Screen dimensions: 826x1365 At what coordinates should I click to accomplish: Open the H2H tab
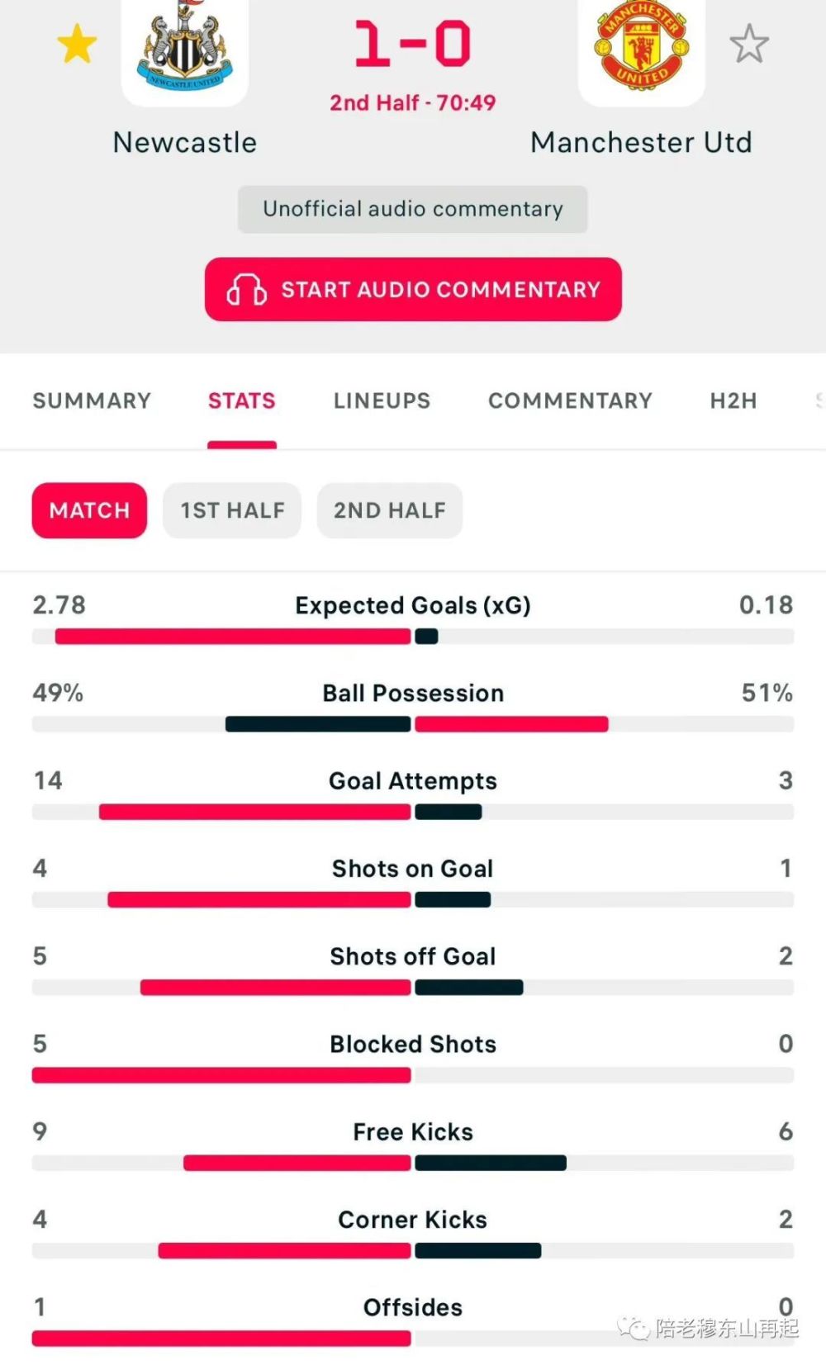(733, 400)
